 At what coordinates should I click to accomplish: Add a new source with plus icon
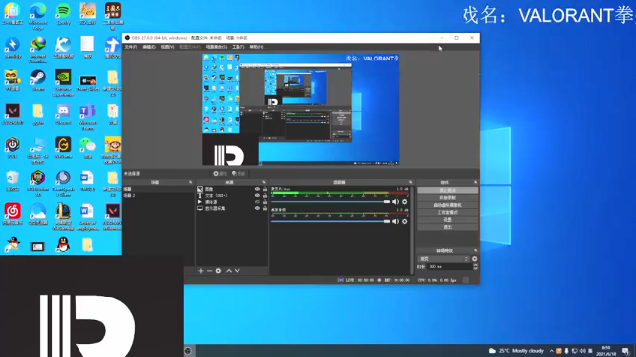[201, 271]
